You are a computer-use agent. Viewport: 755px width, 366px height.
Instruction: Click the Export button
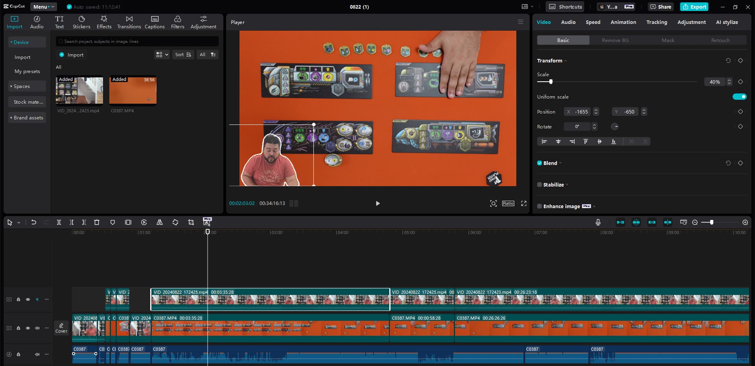point(694,7)
